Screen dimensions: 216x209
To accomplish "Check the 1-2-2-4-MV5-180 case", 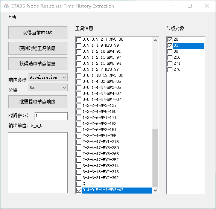I will coord(79,112).
